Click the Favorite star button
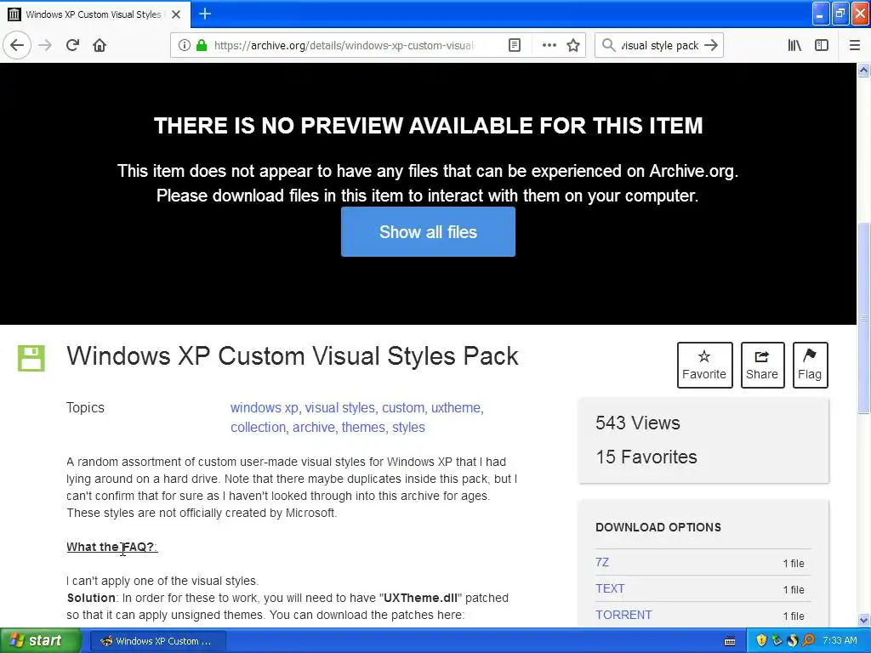871x653 pixels. click(x=704, y=365)
